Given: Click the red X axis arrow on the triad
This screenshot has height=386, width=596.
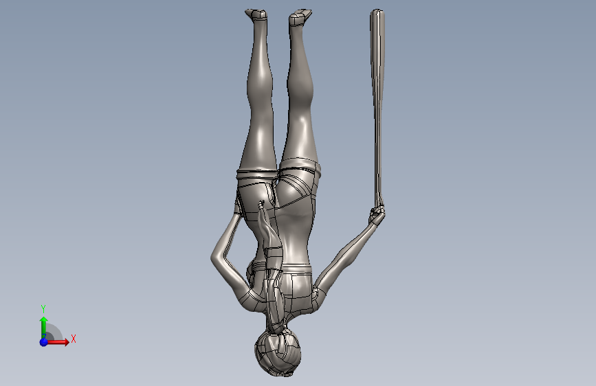Looking at the screenshot, I should click(x=58, y=342).
